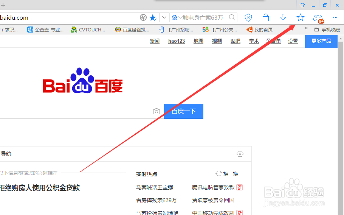Click the hao123 link
The image size is (344, 215).
pos(177,41)
